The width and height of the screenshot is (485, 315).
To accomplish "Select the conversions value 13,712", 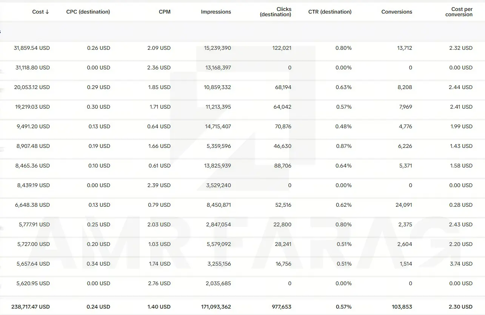I will 405,48.
